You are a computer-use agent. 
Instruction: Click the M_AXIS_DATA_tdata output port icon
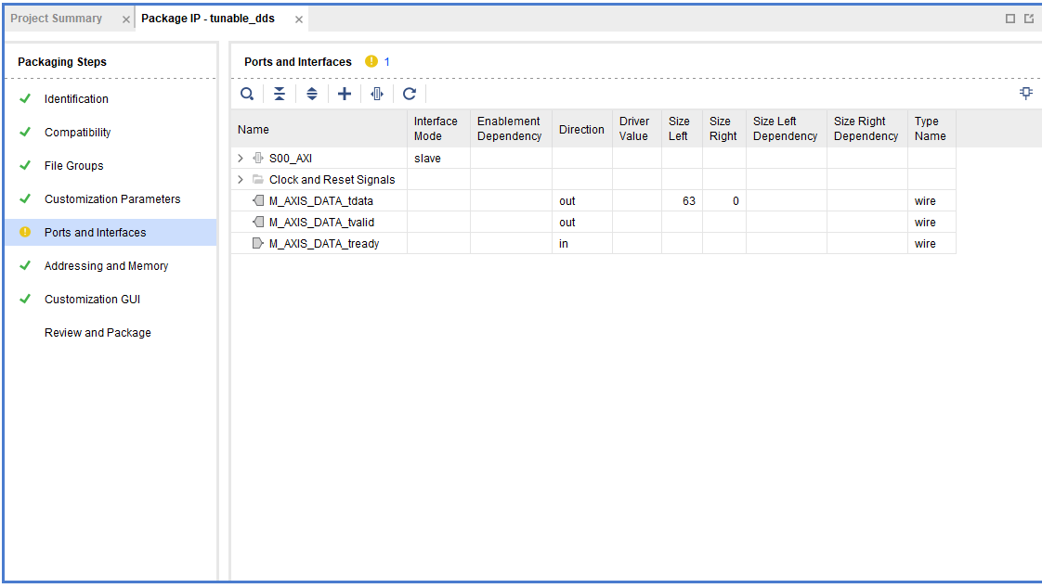click(x=258, y=200)
